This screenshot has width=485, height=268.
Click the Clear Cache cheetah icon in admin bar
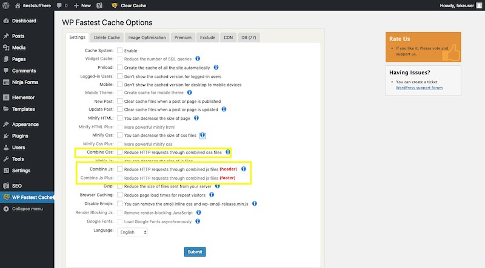point(115,5)
